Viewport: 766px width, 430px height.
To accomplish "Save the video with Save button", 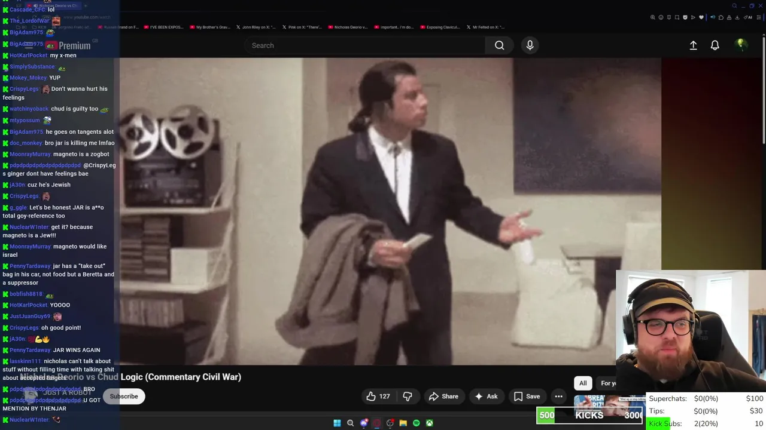I will [527, 396].
